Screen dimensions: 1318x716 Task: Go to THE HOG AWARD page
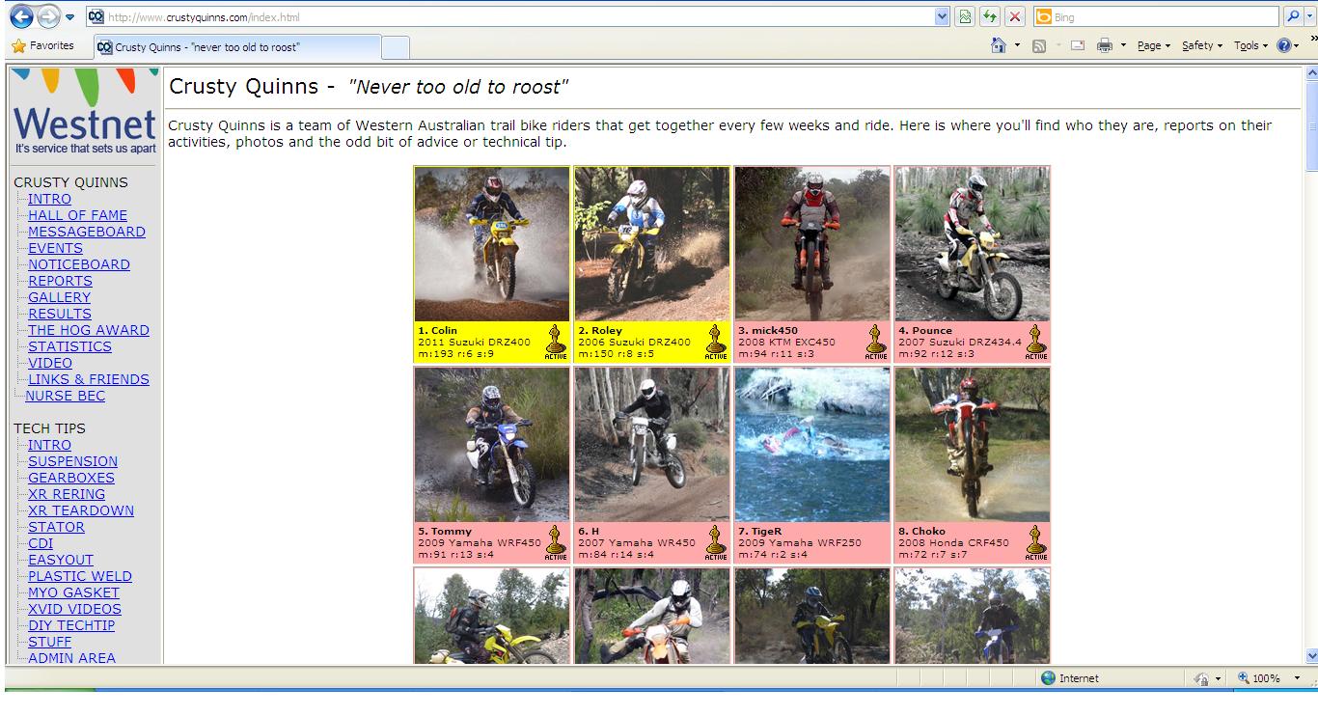(x=88, y=330)
